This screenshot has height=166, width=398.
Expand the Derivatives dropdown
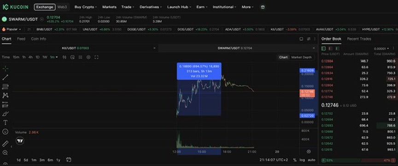point(151,7)
